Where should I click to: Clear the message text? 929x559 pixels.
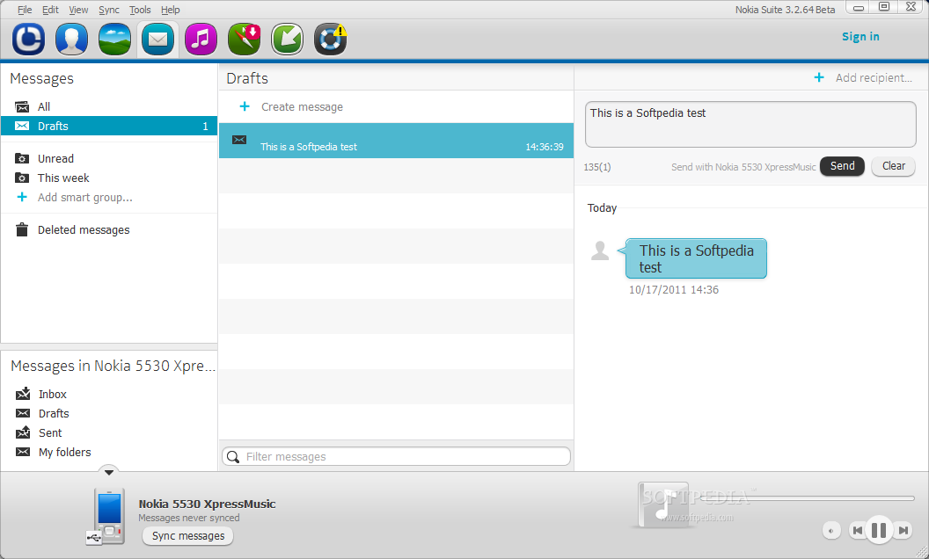894,166
